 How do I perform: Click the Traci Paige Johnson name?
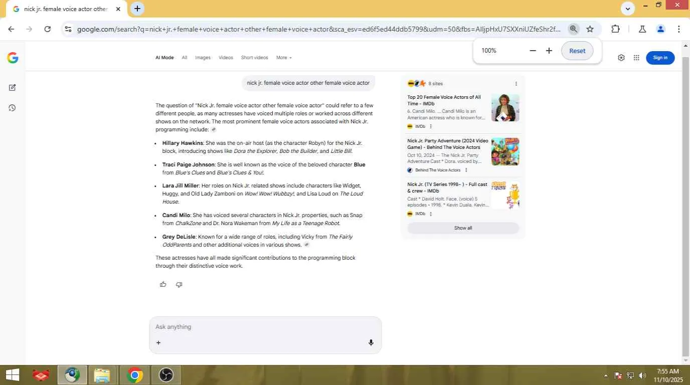coord(188,164)
